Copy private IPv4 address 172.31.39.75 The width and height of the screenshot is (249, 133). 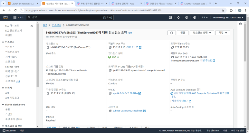pos(172,47)
